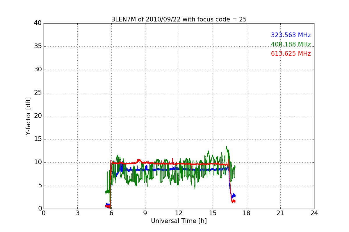Click the y-axis tick label '5'

pos(40,186)
